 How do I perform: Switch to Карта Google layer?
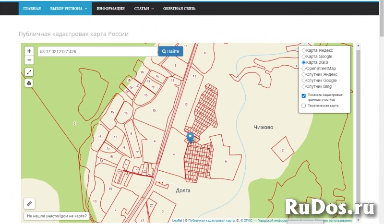tap(304, 57)
